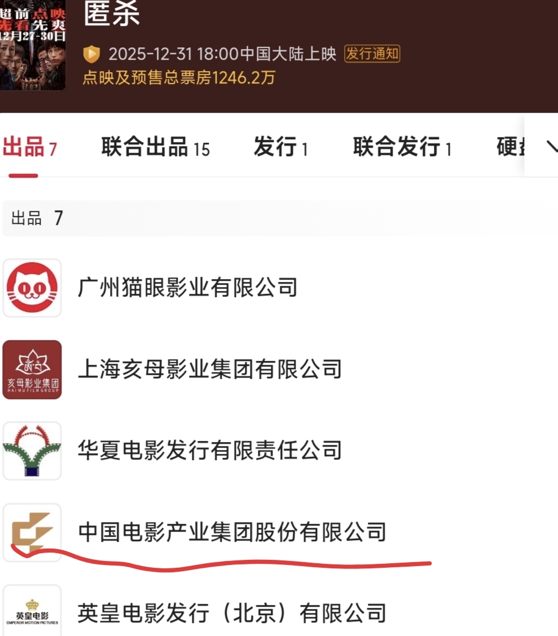This screenshot has width=558, height=636.
Task: Open 上海亥母影业集团有限公司 entry
Action: [x=210, y=369]
